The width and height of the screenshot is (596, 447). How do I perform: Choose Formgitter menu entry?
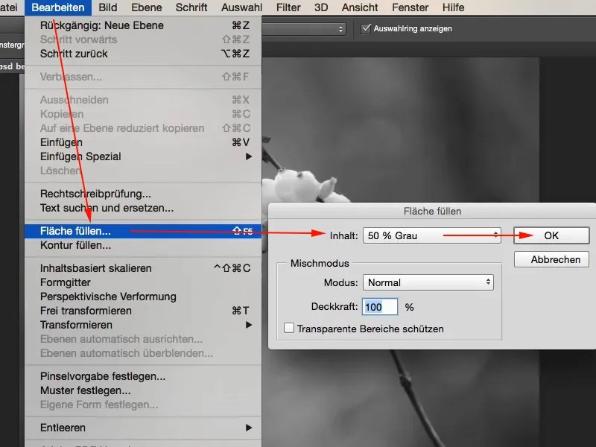point(143,282)
